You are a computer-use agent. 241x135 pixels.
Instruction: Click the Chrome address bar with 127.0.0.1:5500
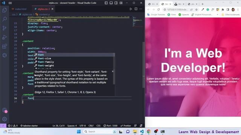[x=177, y=9]
